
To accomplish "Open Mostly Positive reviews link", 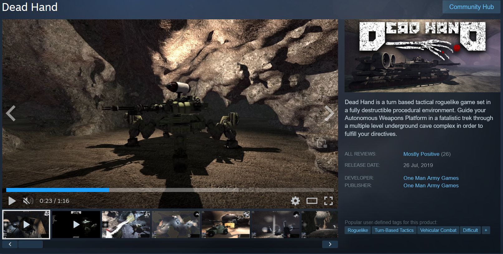I will [x=421, y=154].
